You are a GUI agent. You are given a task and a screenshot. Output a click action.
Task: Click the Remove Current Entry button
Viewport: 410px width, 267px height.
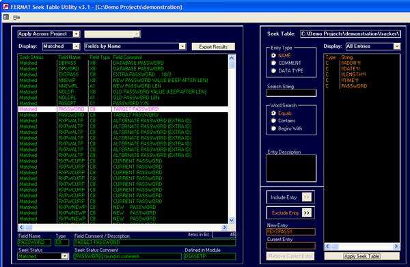click(x=290, y=256)
